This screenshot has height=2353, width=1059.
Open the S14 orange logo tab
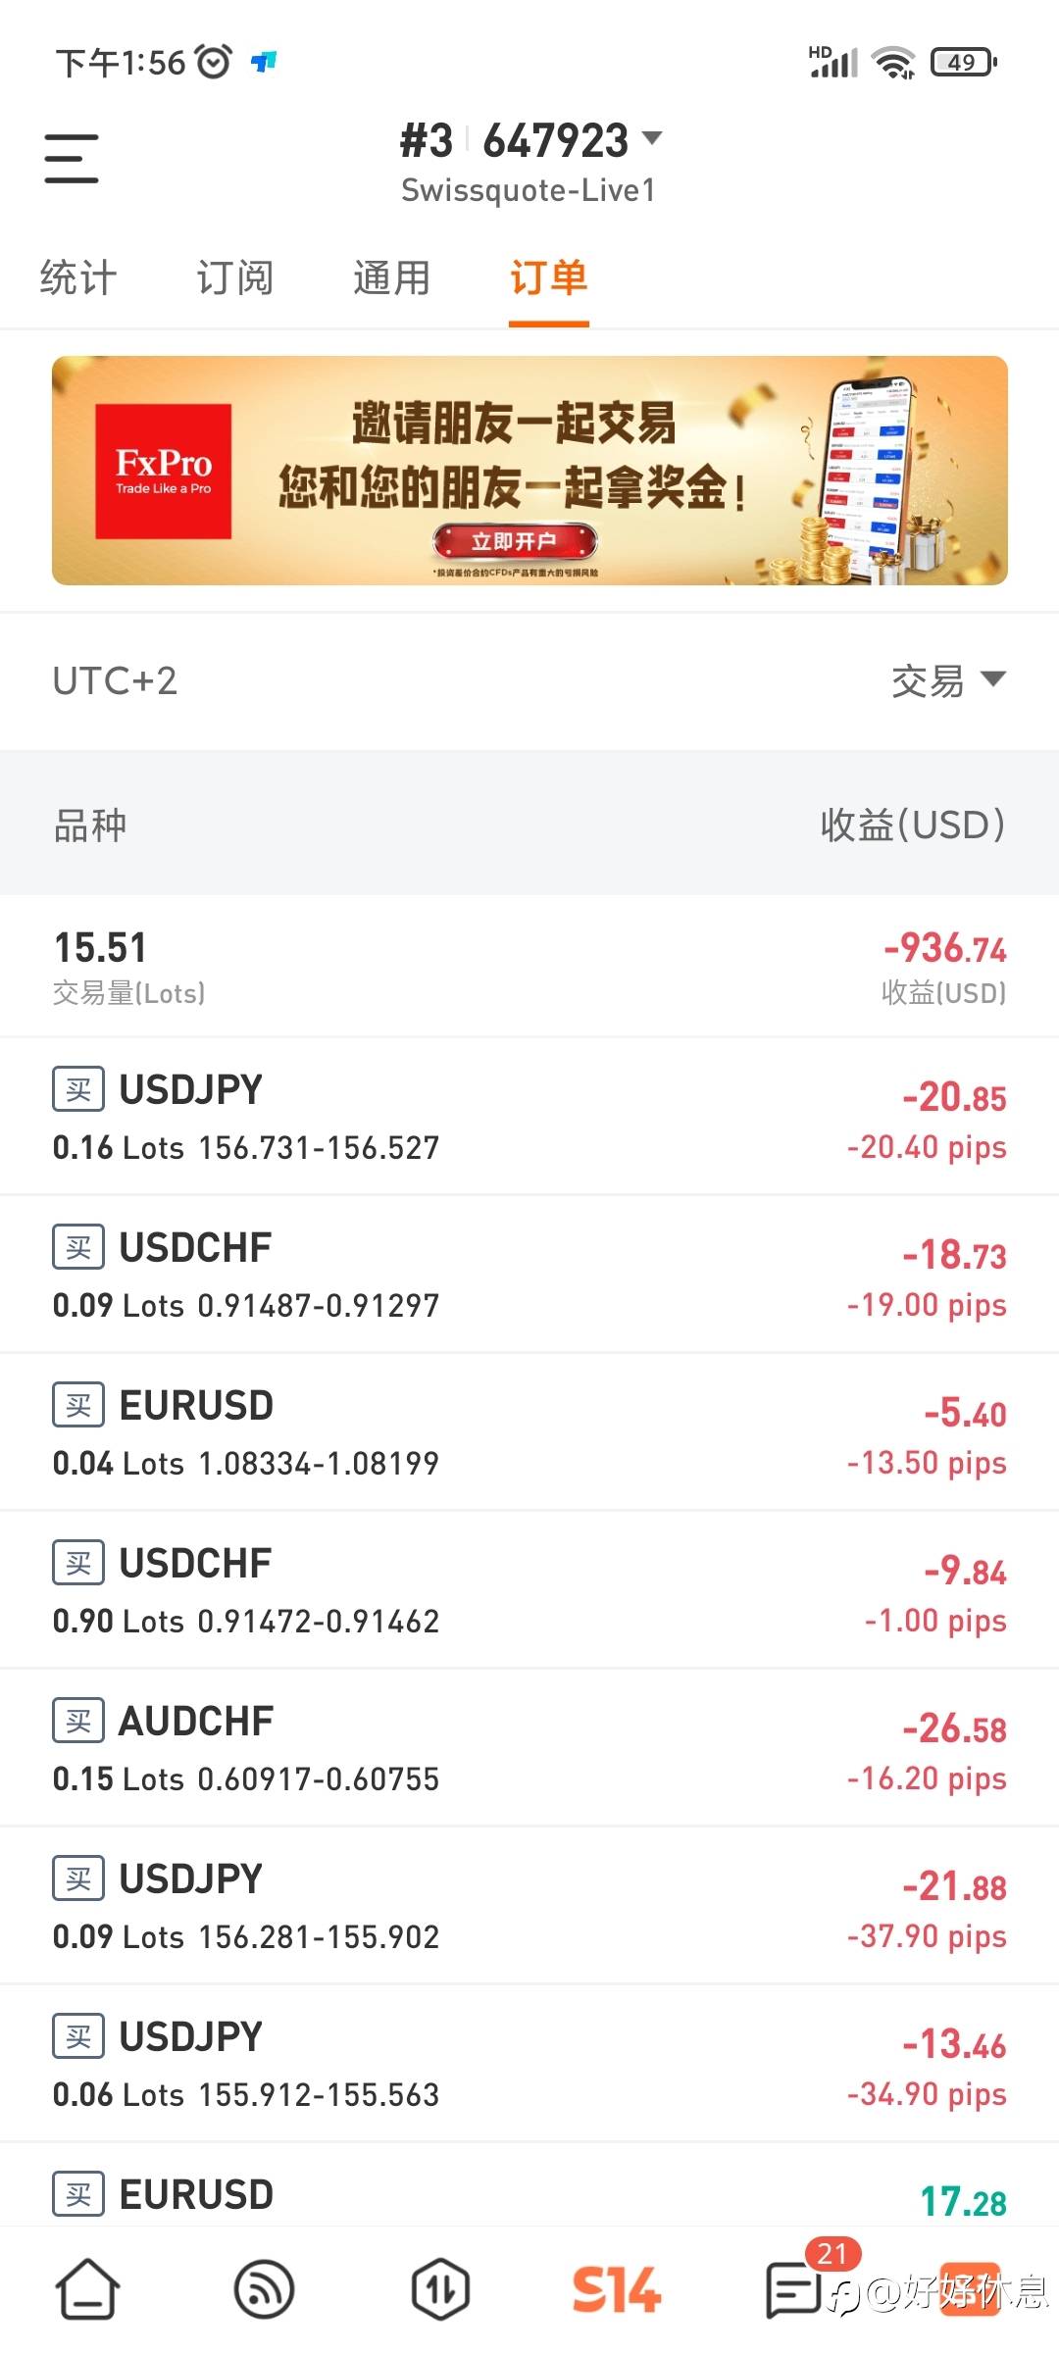pos(616,2290)
